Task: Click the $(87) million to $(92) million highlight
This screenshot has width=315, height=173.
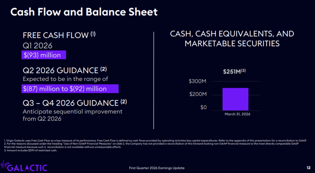Action: click(x=70, y=89)
